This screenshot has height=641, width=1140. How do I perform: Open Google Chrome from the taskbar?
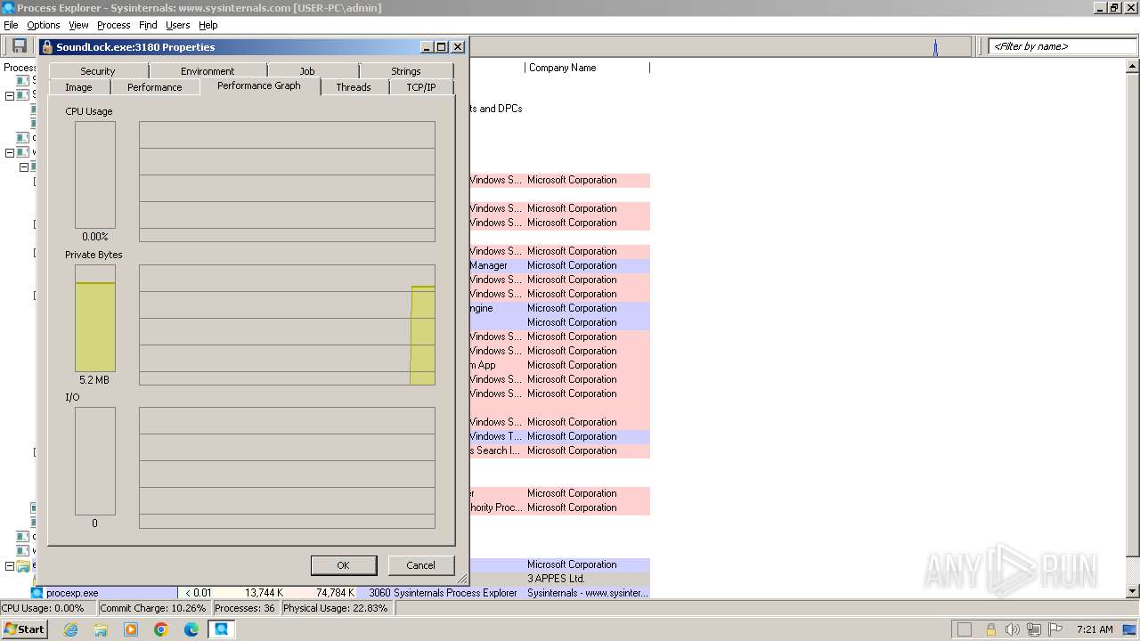(x=161, y=629)
